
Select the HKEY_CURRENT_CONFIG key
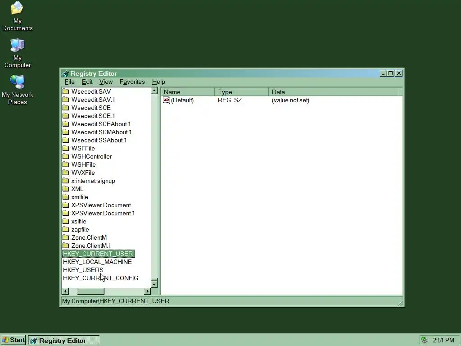(100, 278)
